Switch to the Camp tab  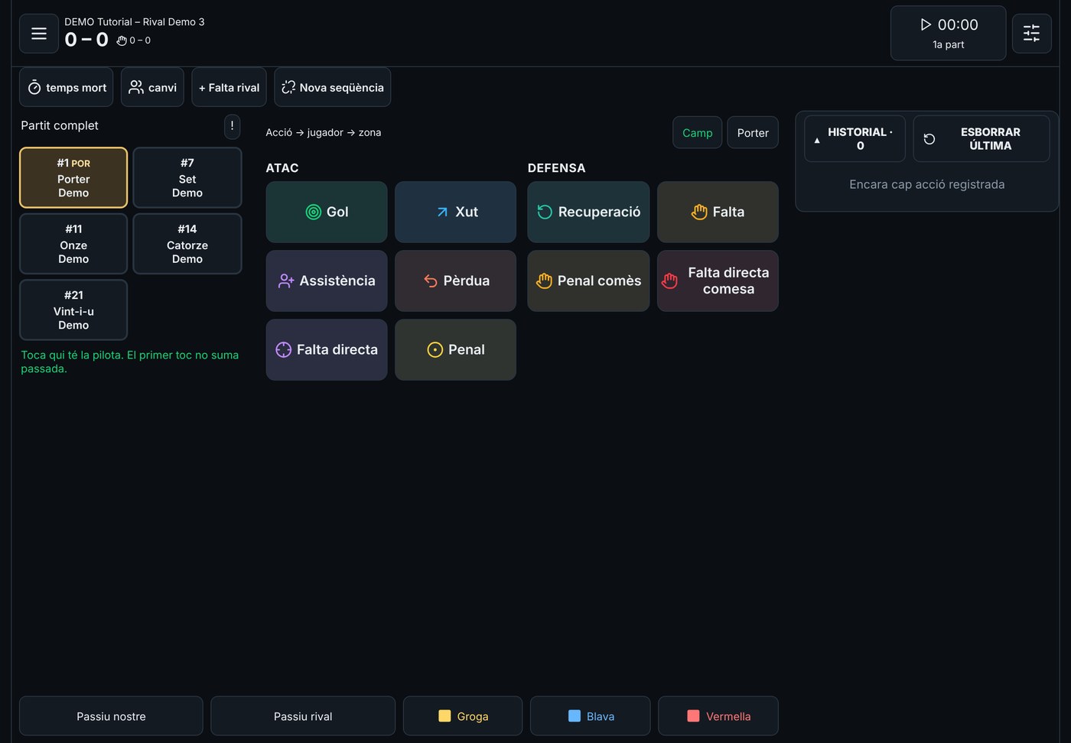coord(698,132)
